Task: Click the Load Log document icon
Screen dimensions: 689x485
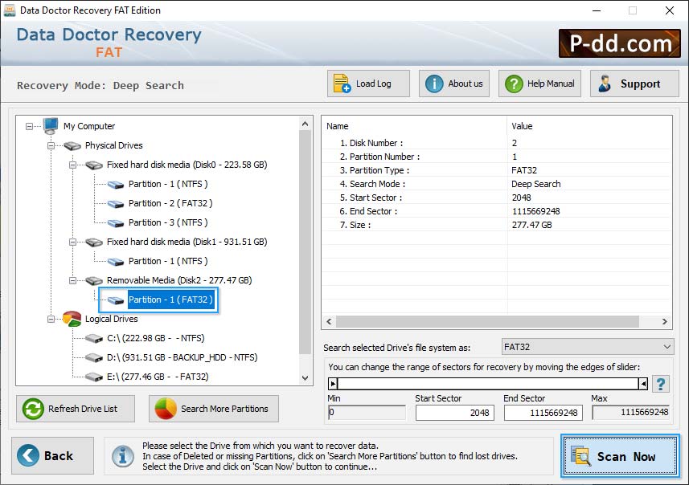Action: point(342,84)
